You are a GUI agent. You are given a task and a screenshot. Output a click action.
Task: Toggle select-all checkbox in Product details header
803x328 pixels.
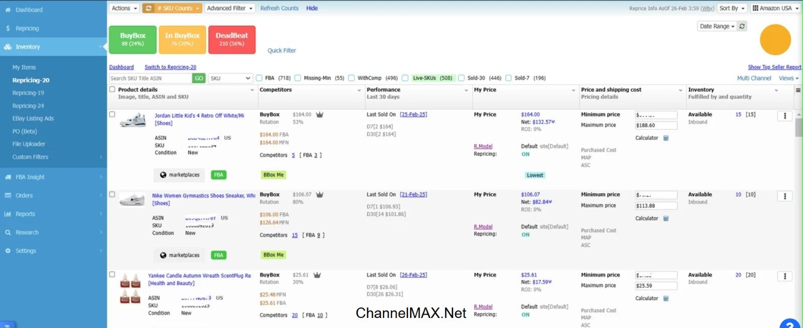[112, 89]
